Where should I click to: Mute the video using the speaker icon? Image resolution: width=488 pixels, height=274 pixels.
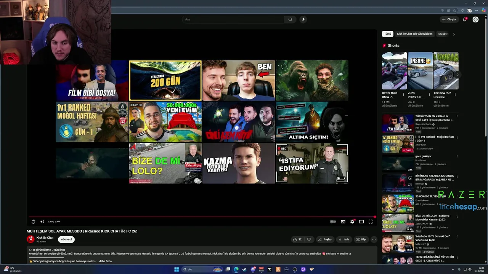(42, 221)
